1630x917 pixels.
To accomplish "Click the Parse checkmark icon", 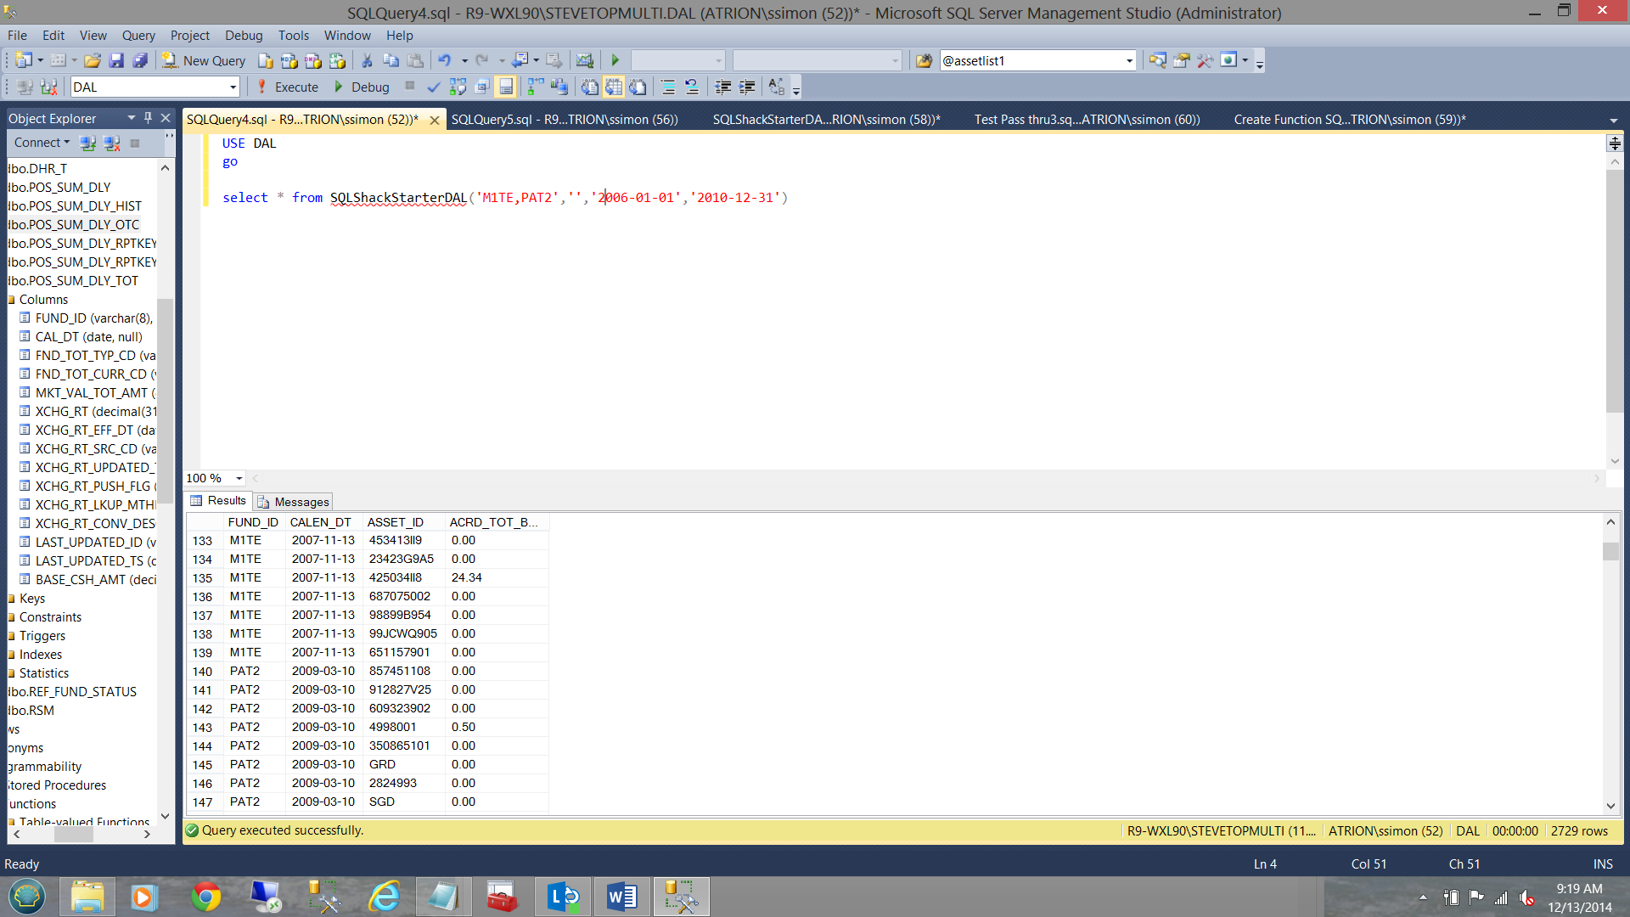I will click(x=433, y=87).
